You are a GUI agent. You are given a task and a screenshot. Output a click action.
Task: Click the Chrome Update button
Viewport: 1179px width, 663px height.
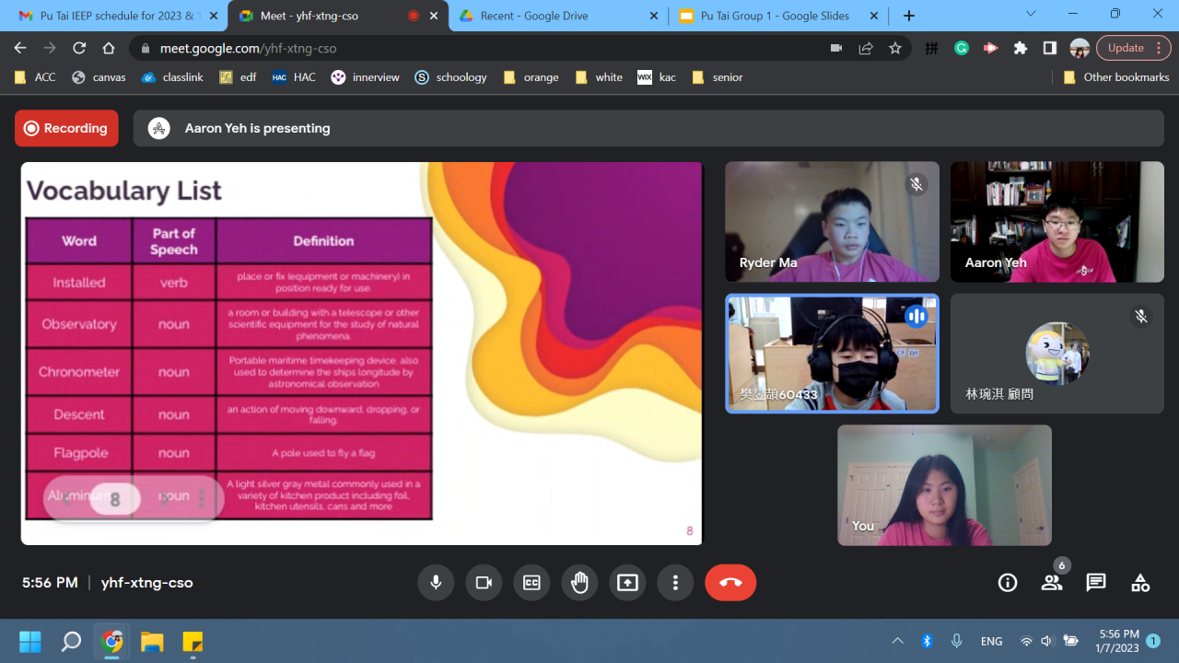click(x=1126, y=49)
